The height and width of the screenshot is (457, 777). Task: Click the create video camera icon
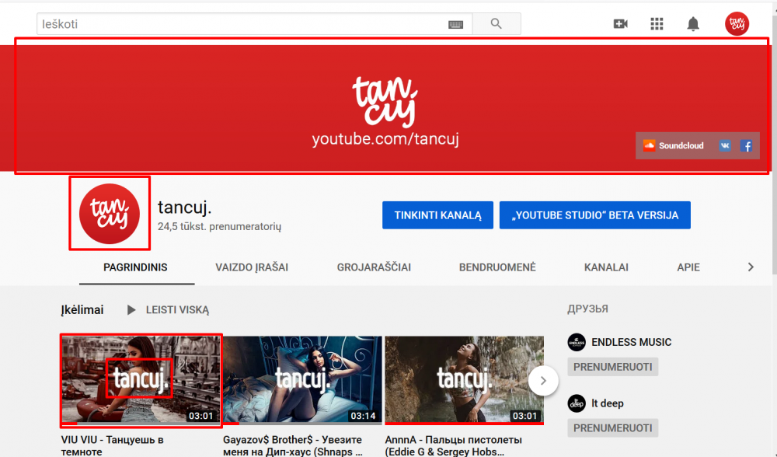click(620, 24)
